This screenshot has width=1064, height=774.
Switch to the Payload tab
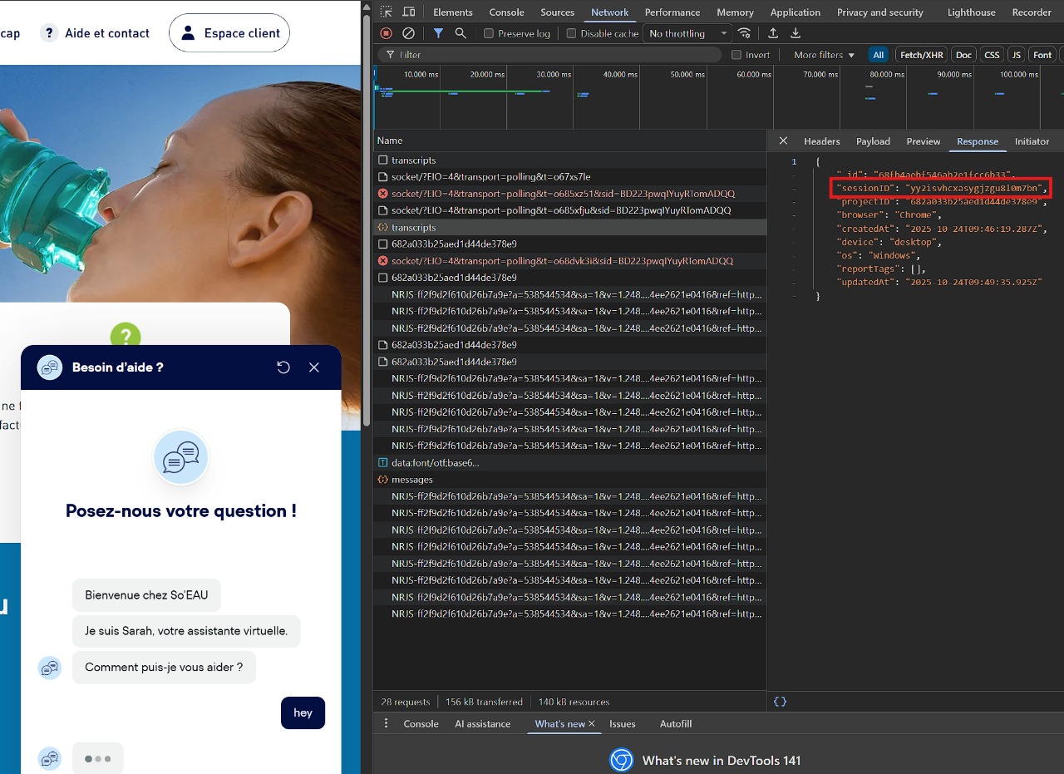pos(873,141)
